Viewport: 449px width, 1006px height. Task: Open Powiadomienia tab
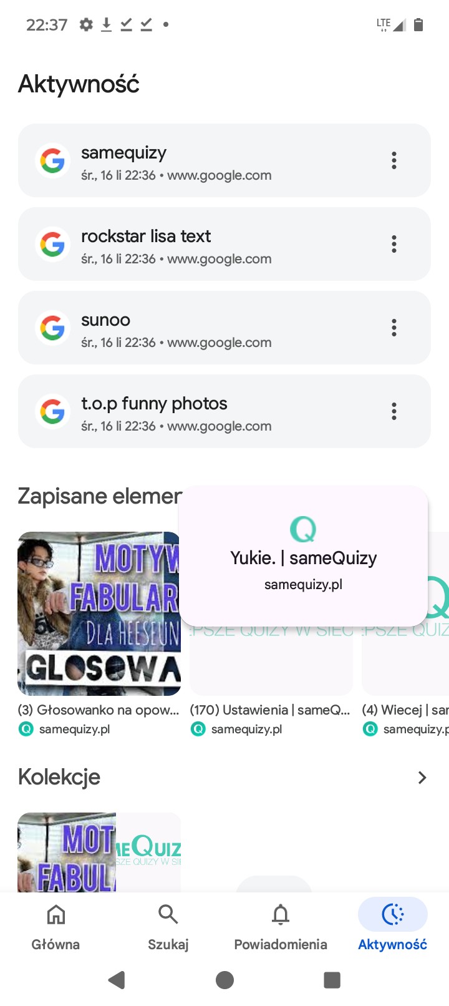pyautogui.click(x=281, y=926)
